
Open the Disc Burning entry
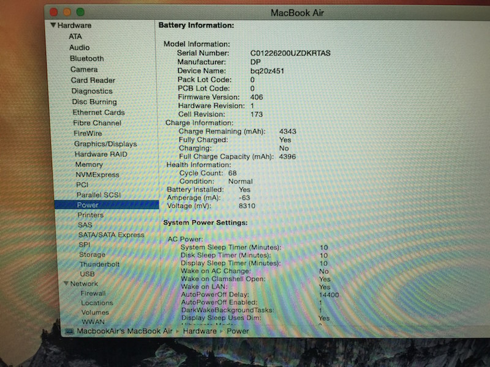(x=94, y=102)
